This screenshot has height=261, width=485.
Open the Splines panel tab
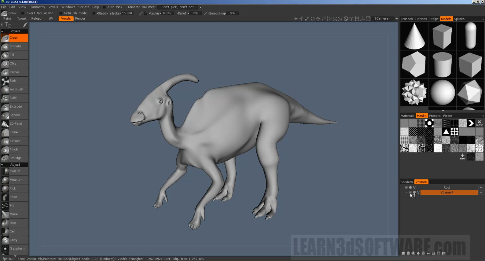(x=459, y=19)
